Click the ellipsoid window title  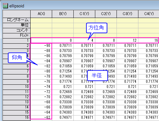click(17, 6)
